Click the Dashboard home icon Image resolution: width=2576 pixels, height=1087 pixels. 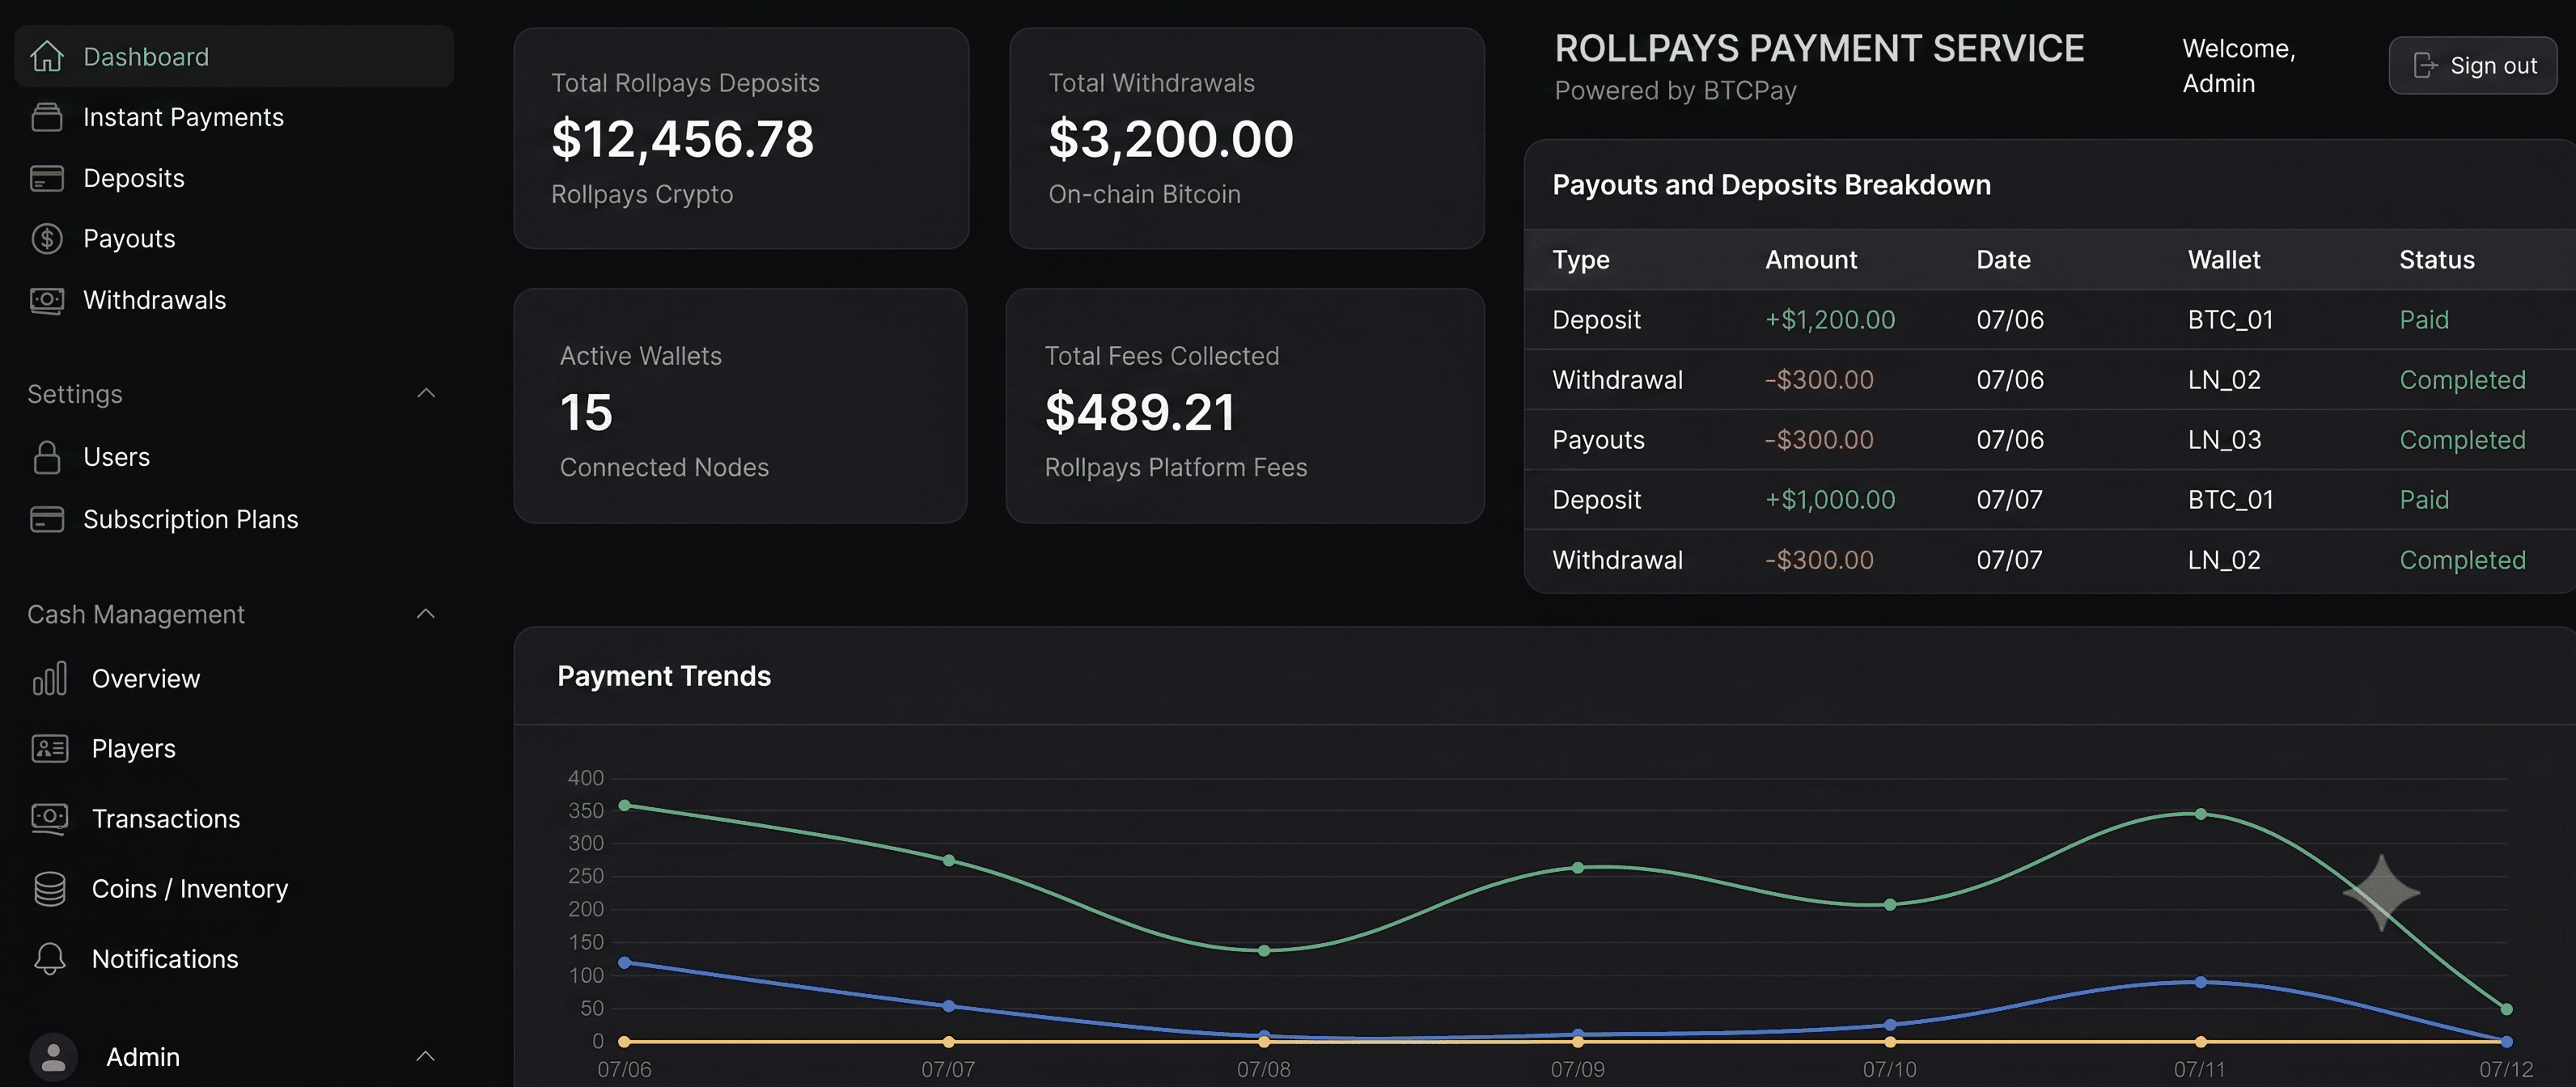[47, 56]
